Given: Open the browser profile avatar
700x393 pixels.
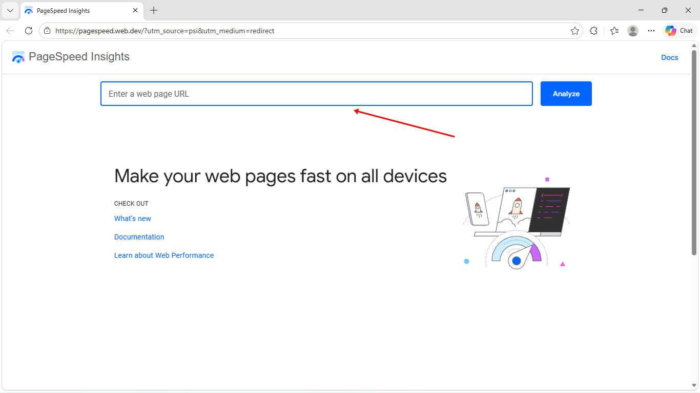Looking at the screenshot, I should [x=633, y=31].
